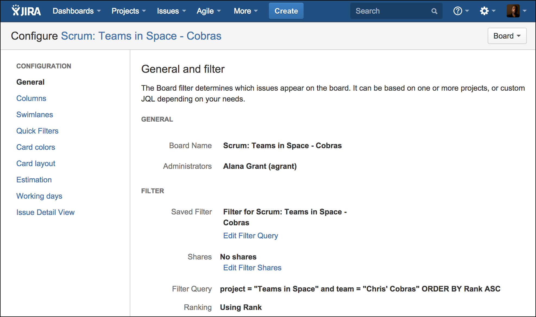The height and width of the screenshot is (317, 536).
Task: Open the Help menu icon
Action: click(x=458, y=11)
